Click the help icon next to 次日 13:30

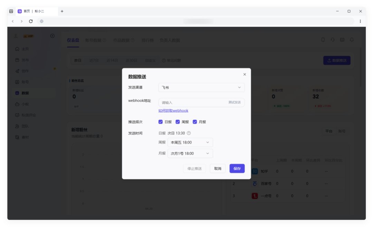[x=189, y=133]
